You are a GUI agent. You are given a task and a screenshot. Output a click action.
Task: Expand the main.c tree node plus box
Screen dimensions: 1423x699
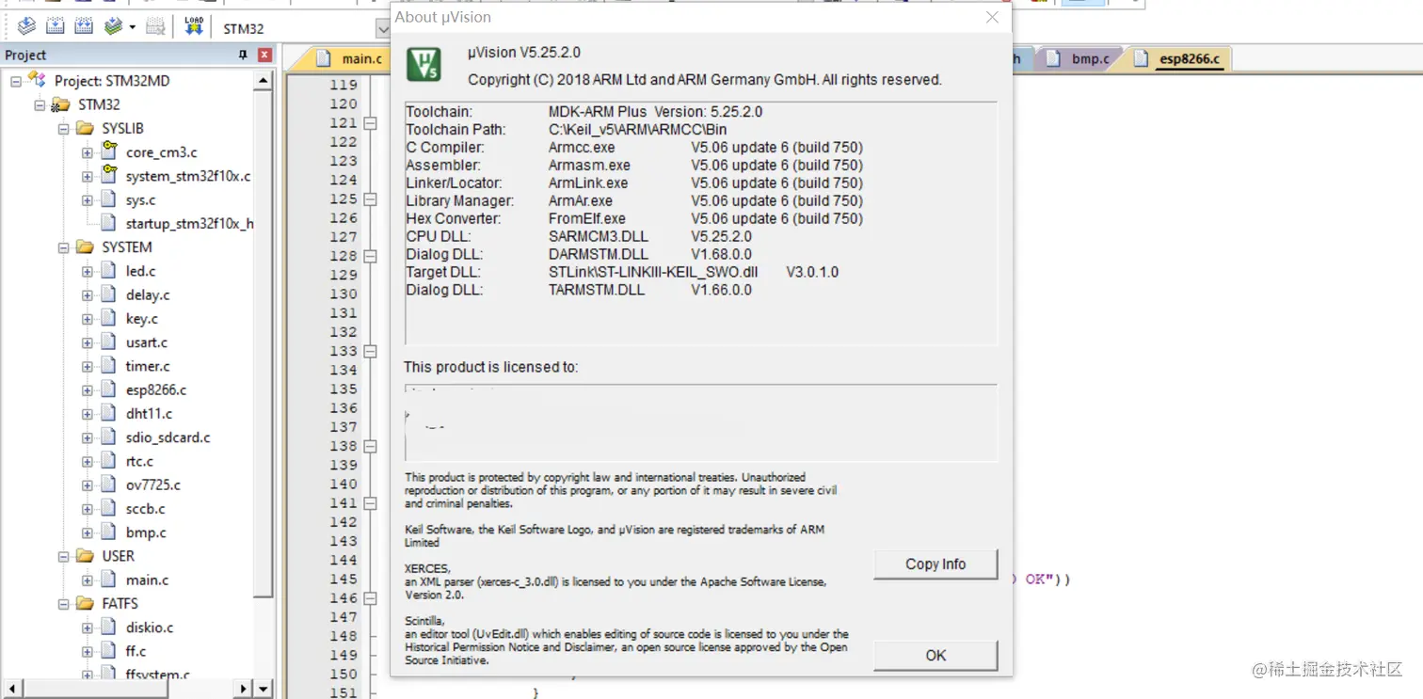88,580
